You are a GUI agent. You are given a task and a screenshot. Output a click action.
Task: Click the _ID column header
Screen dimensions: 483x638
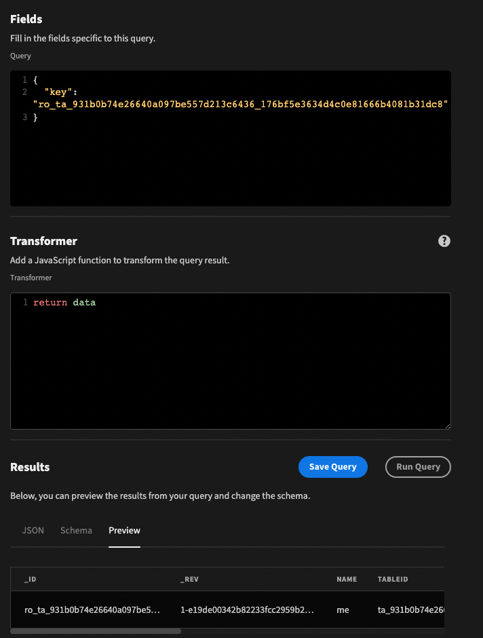pyautogui.click(x=30, y=579)
